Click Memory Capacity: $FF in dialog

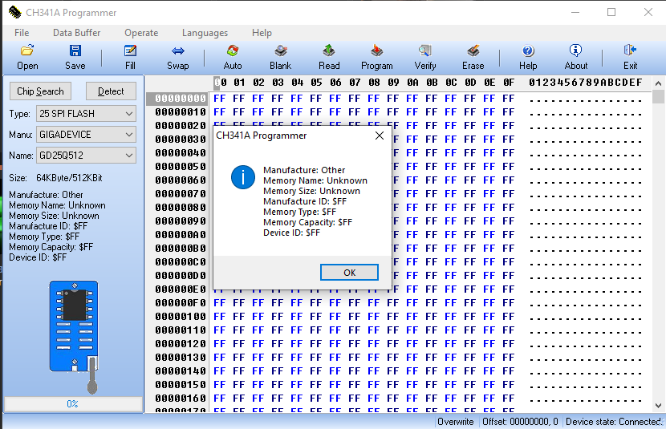pos(307,222)
